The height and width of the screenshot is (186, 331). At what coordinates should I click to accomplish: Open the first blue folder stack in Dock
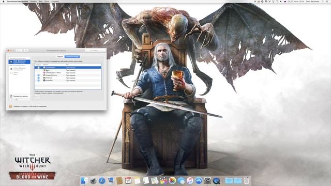pyautogui.click(x=229, y=181)
